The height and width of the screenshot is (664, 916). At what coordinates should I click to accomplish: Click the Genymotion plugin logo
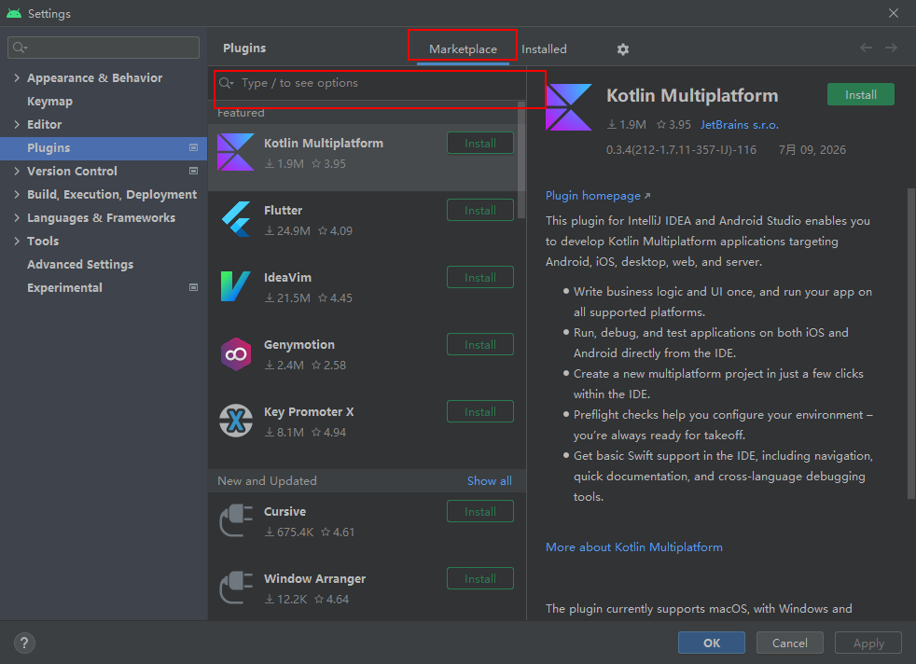(x=235, y=353)
